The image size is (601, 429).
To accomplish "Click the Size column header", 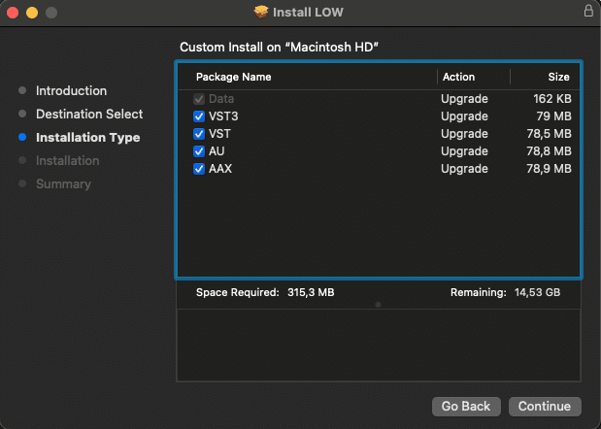I will click(x=558, y=77).
